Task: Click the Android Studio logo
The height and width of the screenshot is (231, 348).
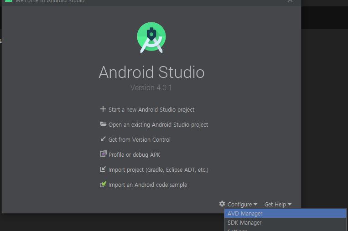Action: (x=151, y=38)
